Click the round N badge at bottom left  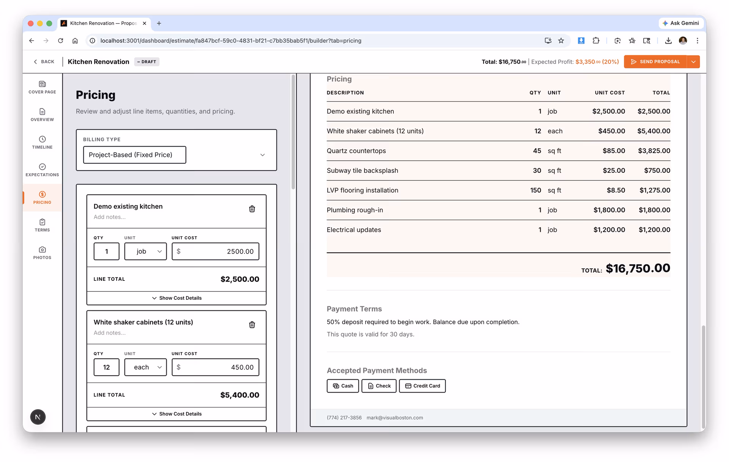(38, 417)
